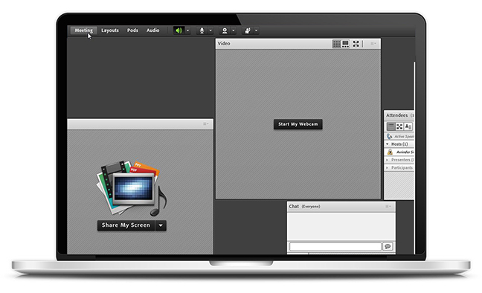Switch Video pod to grid view
The width and height of the screenshot is (482, 293).
click(x=337, y=44)
